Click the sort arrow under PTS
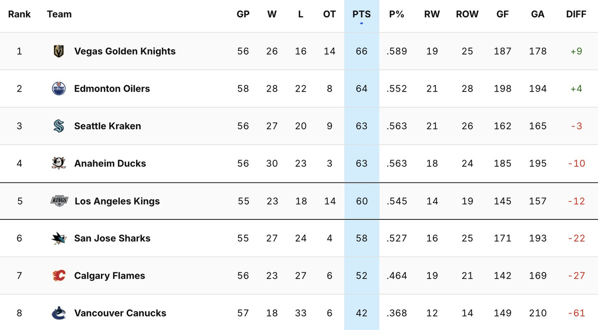Screen dimensions: 598x330 pyautogui.click(x=361, y=22)
